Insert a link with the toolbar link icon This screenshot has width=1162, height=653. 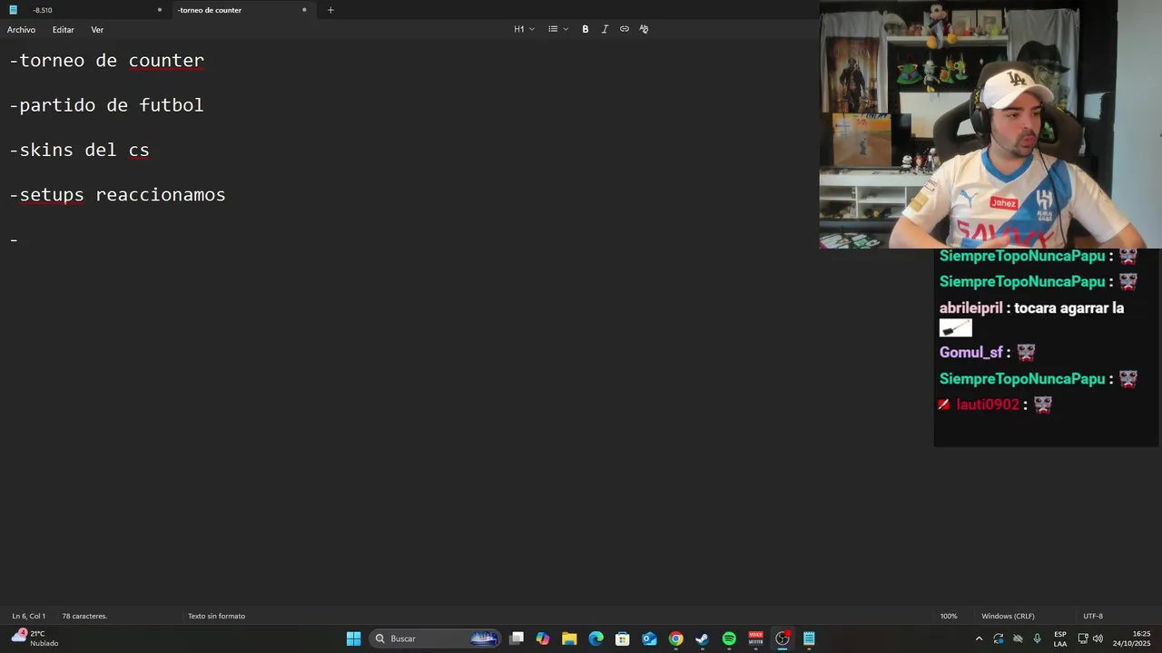pyautogui.click(x=625, y=29)
